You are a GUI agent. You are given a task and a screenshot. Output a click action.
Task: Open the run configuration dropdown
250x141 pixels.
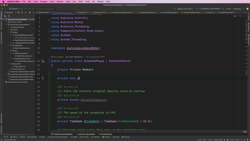[x=211, y=9]
